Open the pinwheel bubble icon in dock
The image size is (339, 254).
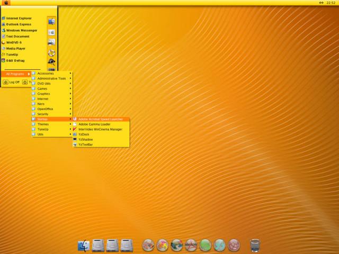tap(163, 245)
